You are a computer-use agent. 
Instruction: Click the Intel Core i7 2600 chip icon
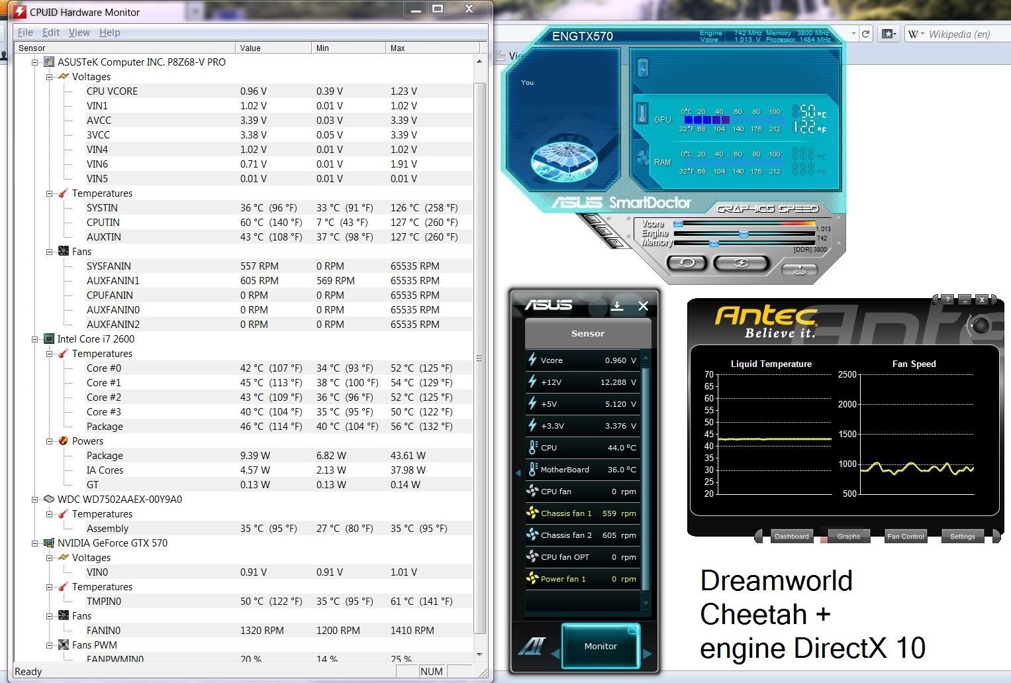pyautogui.click(x=48, y=339)
